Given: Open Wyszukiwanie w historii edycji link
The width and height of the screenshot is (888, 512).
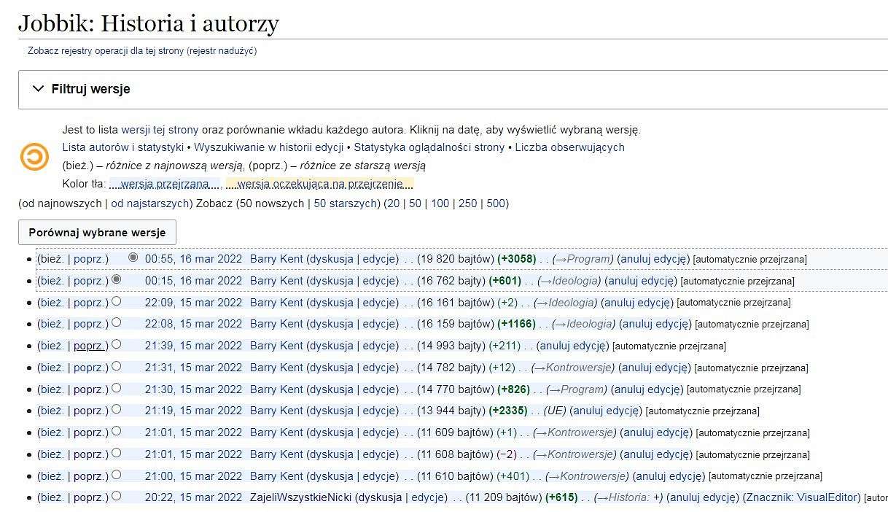Looking at the screenshot, I should [x=269, y=147].
